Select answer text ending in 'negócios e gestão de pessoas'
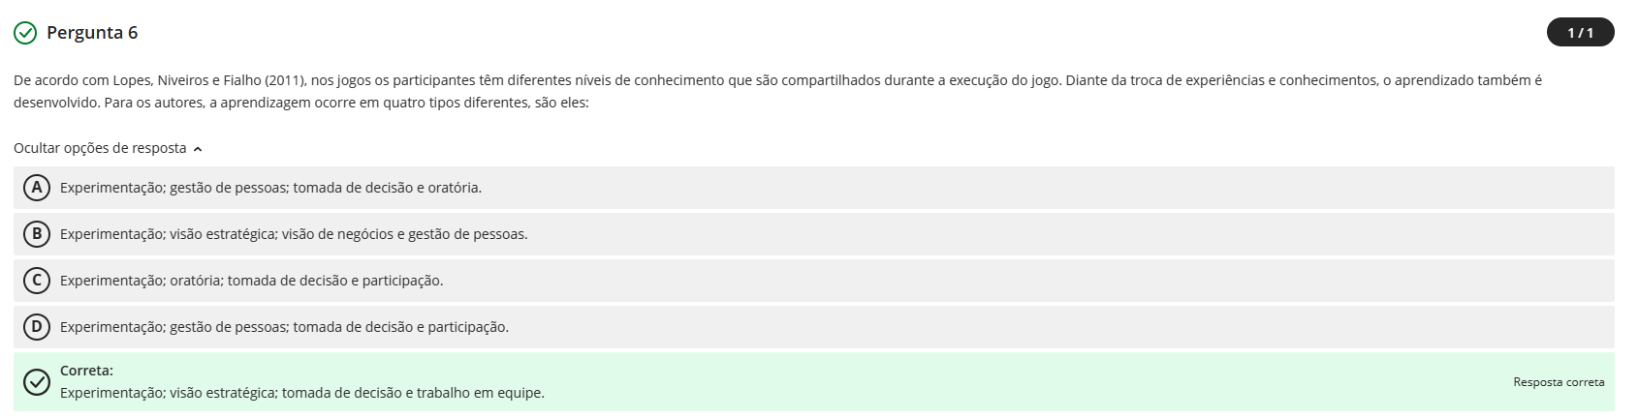The image size is (1639, 418). [x=294, y=234]
